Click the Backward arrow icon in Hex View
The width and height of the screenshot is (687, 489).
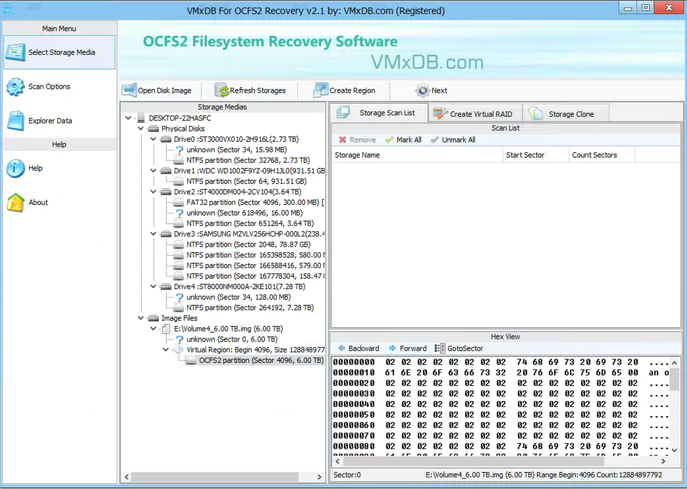[x=341, y=348]
